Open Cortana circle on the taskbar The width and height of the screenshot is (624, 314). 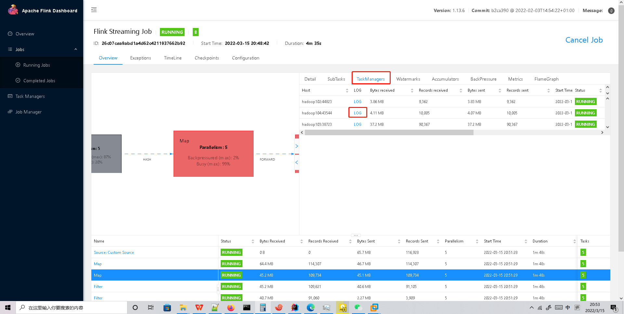(x=135, y=307)
